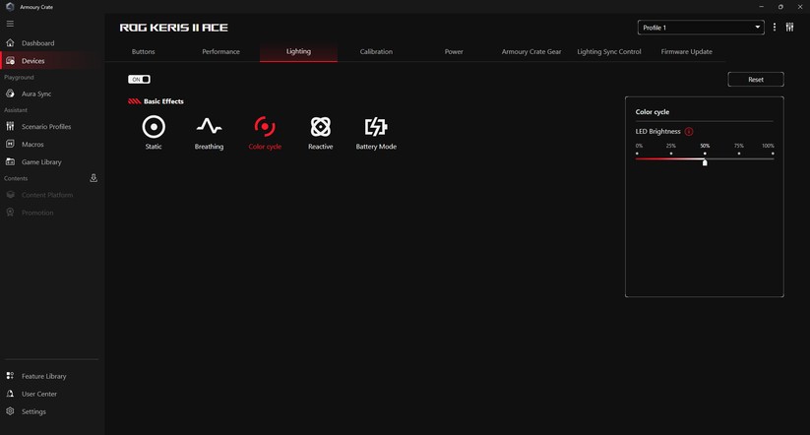Click the Scenario Profiles icon
The image size is (810, 435).
pos(10,126)
